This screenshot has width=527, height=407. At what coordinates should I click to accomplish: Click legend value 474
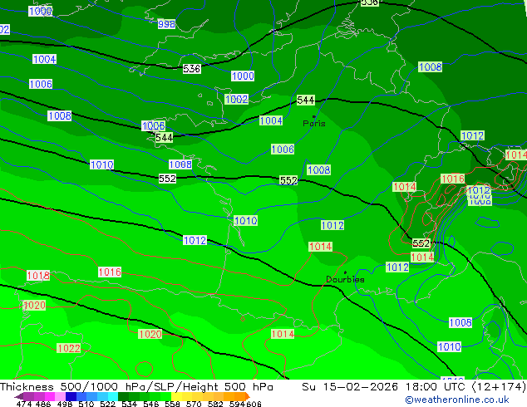(x=24, y=404)
